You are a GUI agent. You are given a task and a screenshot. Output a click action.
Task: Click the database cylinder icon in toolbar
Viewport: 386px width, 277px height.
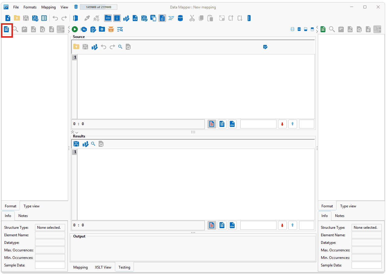point(180,18)
